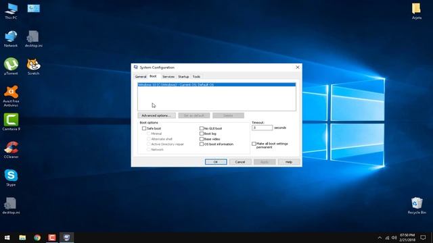Open the Windows Start menu
The height and width of the screenshot is (243, 433).
(x=7, y=238)
